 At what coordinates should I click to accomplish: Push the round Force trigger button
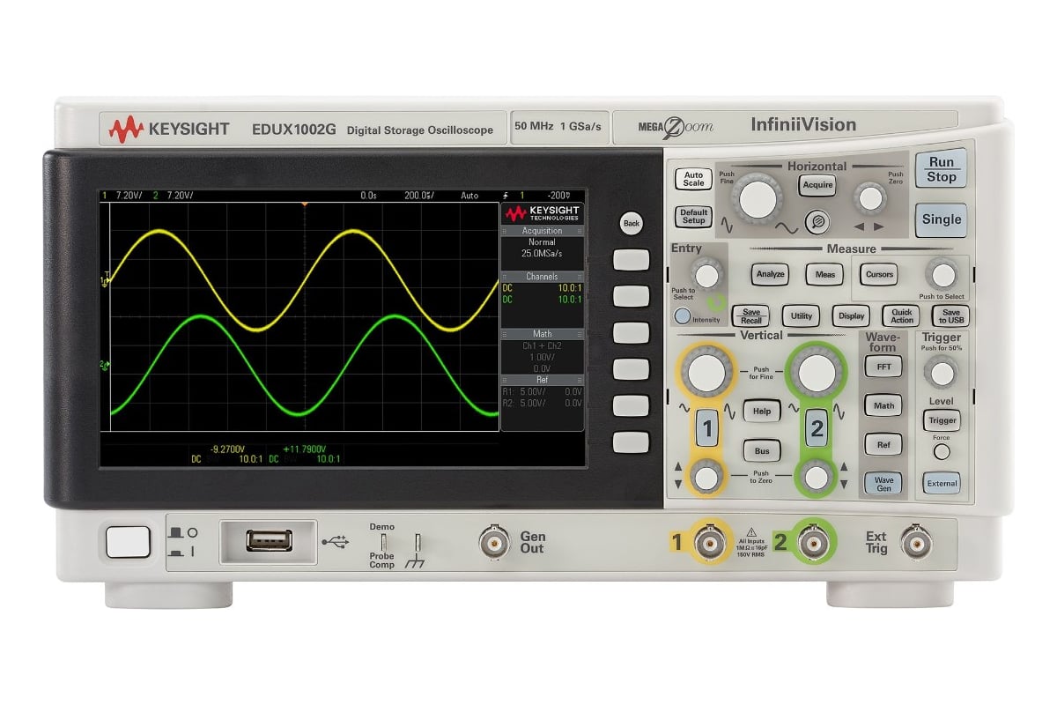(942, 452)
